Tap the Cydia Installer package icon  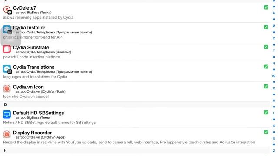coord(7,29)
